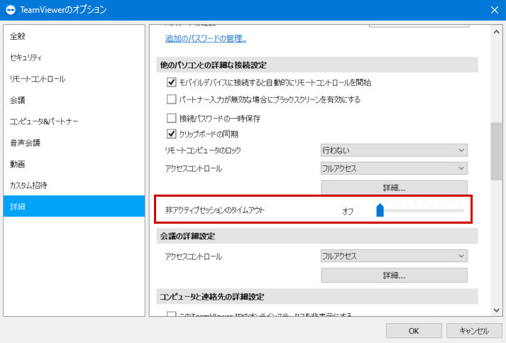This screenshot has width=506, height=343.
Task: Check 接続パスワードの一時保存 option
Action: tap(171, 118)
